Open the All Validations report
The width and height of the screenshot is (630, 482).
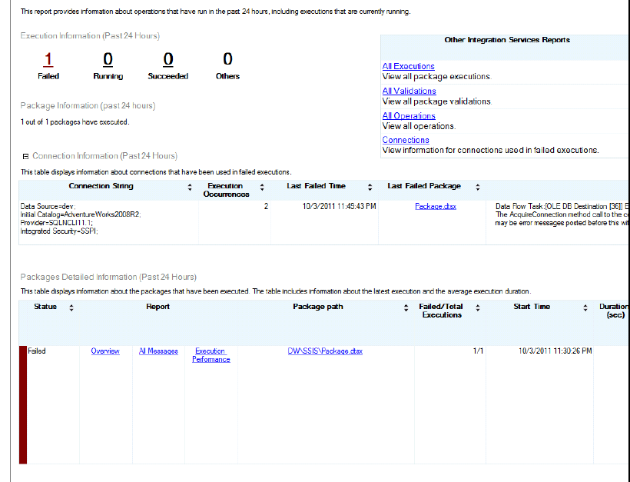[409, 91]
